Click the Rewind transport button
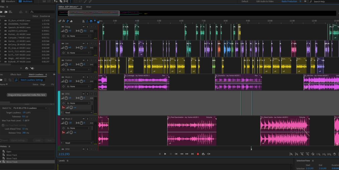Viewport: 339px width, 170px height. pos(182,154)
